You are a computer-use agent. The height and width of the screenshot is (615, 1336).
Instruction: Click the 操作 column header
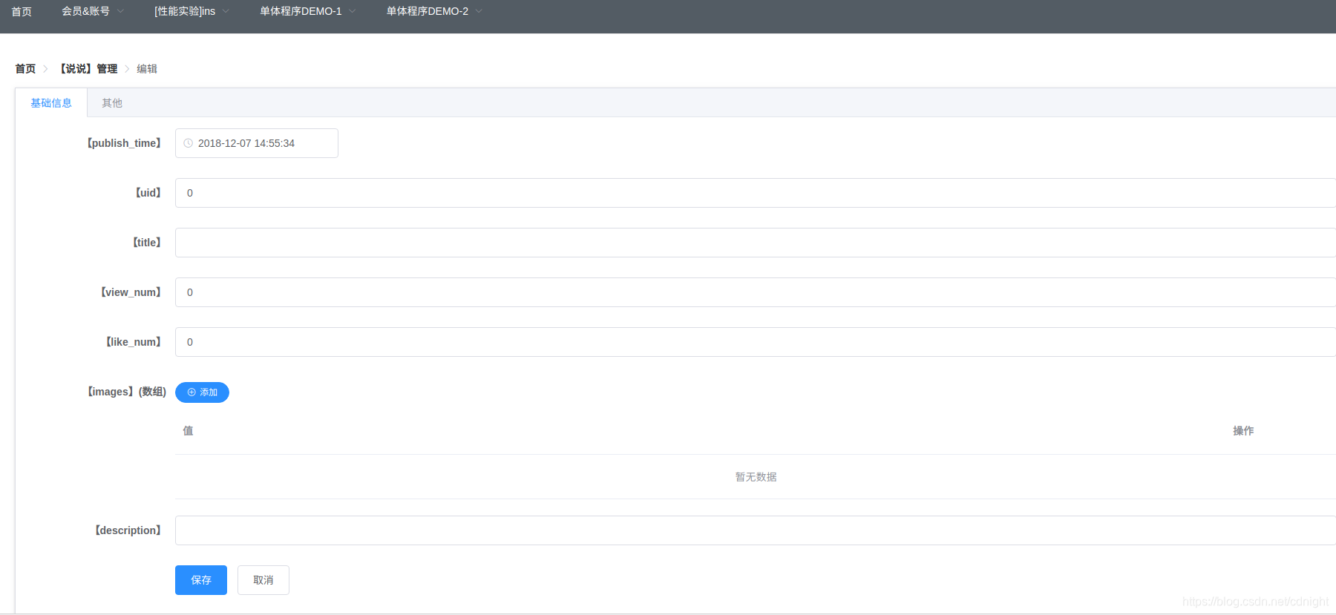1243,430
